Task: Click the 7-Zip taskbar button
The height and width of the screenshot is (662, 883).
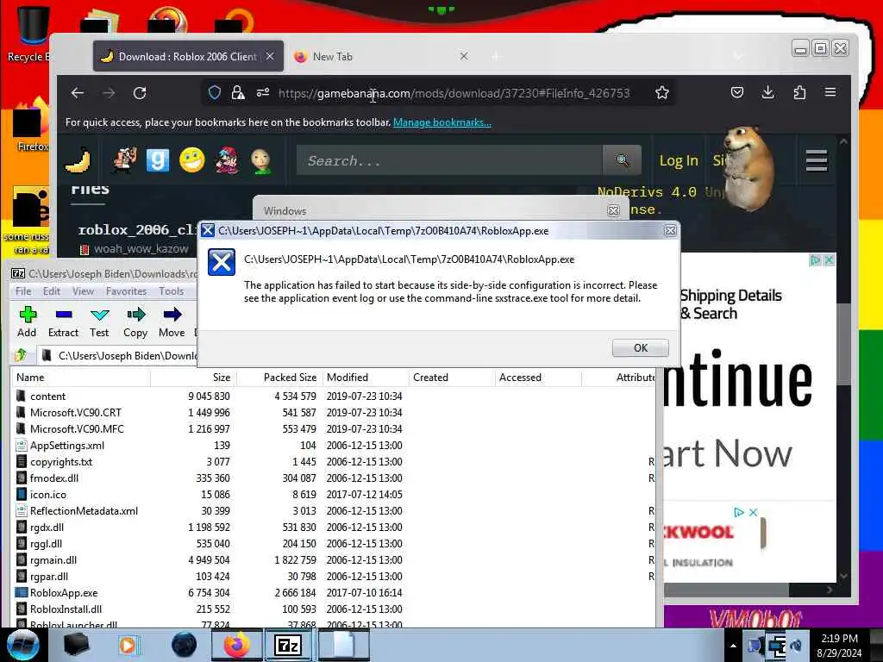Action: click(288, 645)
